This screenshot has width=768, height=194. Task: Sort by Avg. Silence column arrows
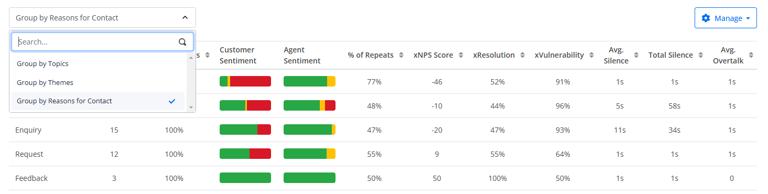(x=636, y=55)
